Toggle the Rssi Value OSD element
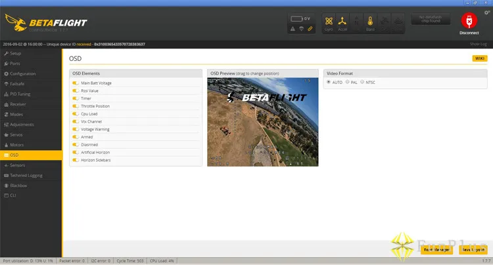This screenshot has height=265, width=493. tap(76, 91)
